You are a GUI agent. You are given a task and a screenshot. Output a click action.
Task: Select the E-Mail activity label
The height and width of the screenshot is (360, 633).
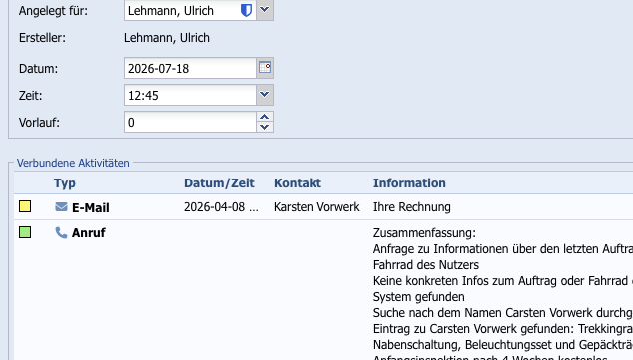[x=91, y=208]
